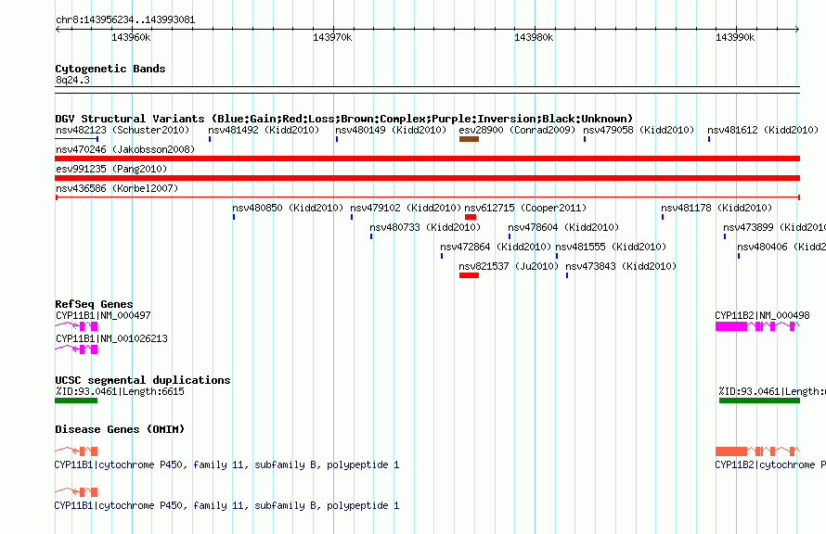Select the CYP11B1|NM_000497 transcript label

click(x=103, y=315)
